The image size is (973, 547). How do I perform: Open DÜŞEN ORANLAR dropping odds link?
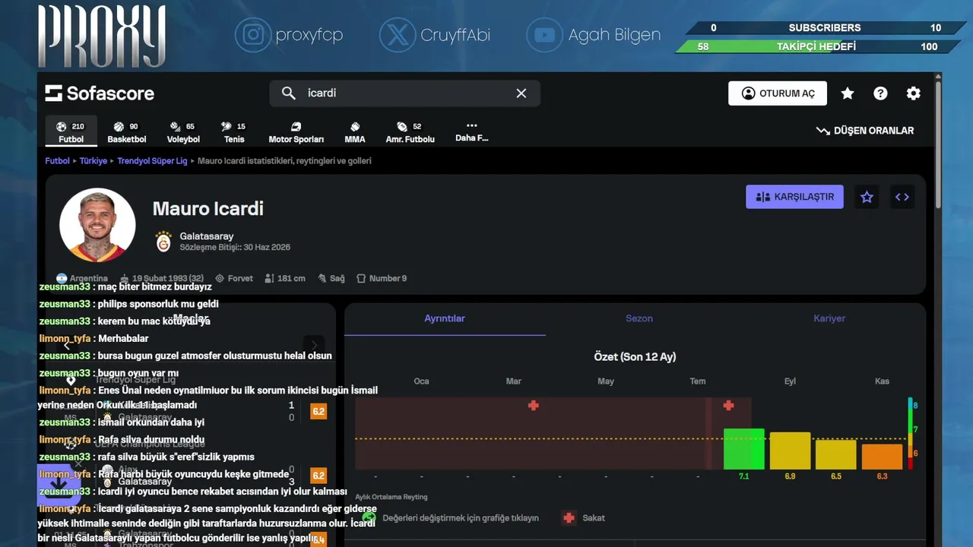tap(865, 131)
